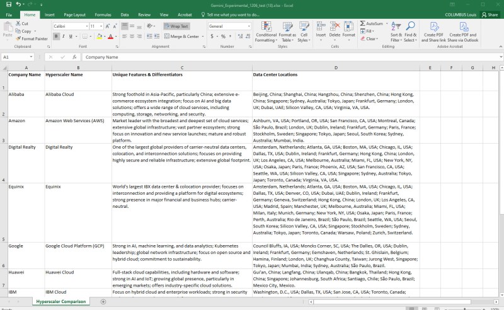Open the File menu

pyautogui.click(x=9, y=14)
